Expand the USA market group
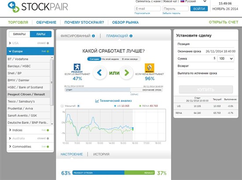Screen dimensions: 242x180 30,43
